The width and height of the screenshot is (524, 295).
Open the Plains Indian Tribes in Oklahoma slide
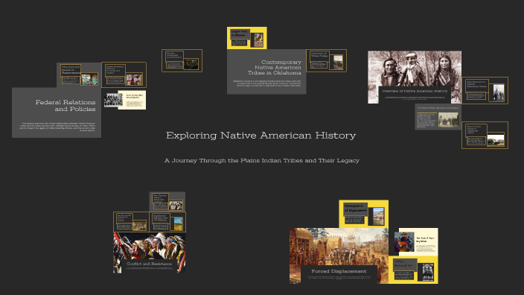(485, 135)
